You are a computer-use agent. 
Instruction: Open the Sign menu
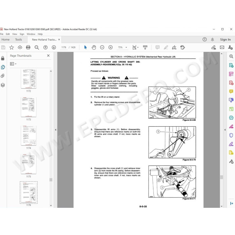(22, 34)
